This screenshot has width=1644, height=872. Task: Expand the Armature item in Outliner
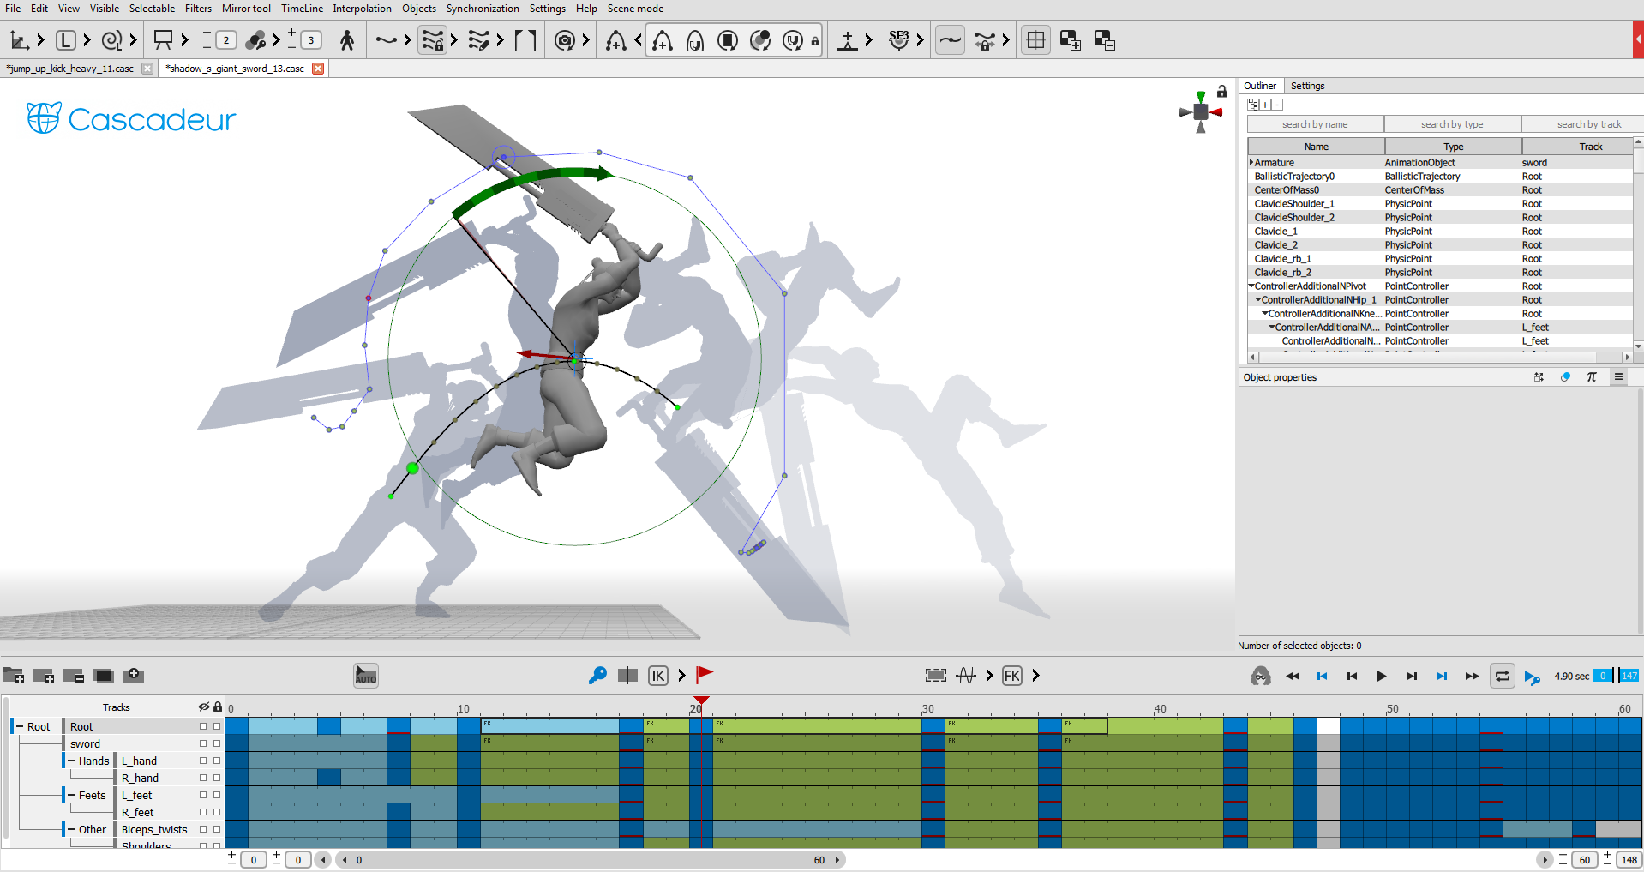point(1251,163)
